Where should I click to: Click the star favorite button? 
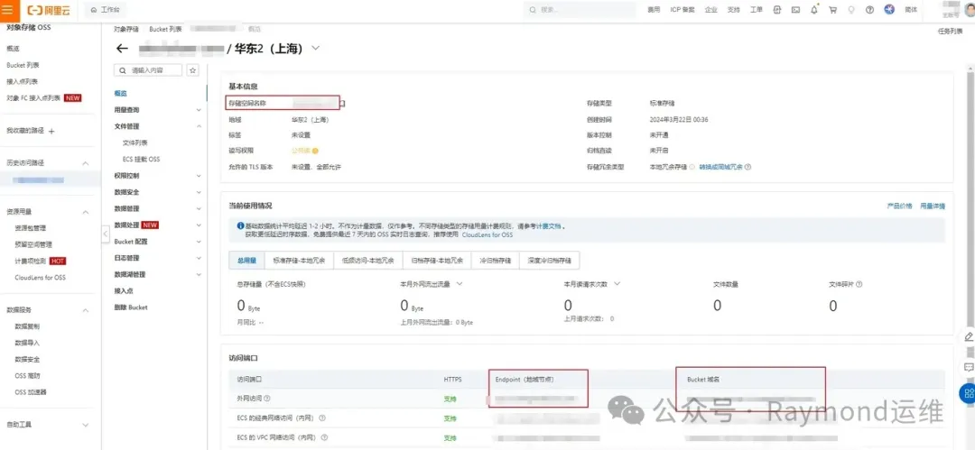193,70
